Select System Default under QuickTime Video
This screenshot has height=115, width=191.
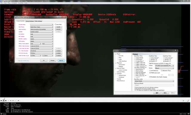(164, 58)
